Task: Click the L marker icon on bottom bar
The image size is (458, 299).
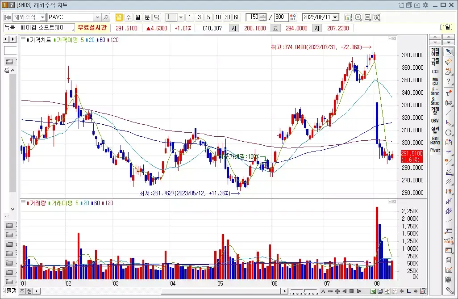Action: click(x=408, y=291)
